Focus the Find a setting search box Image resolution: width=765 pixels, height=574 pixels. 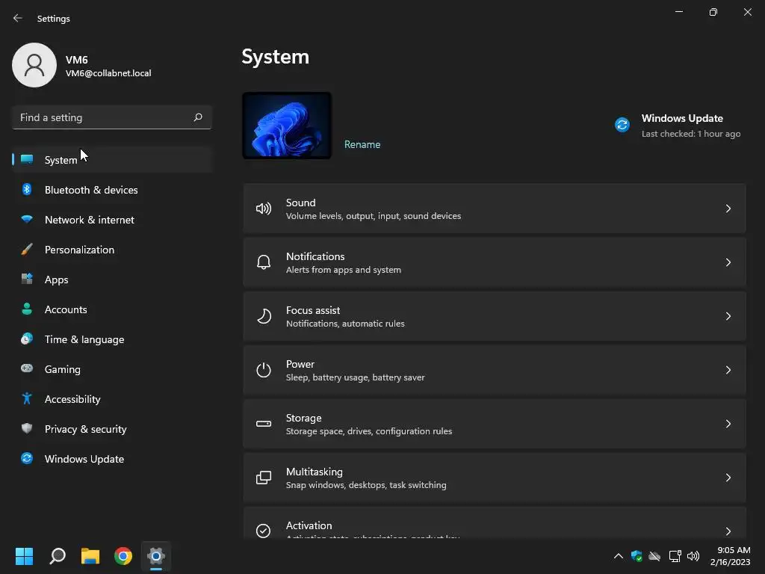pos(112,117)
